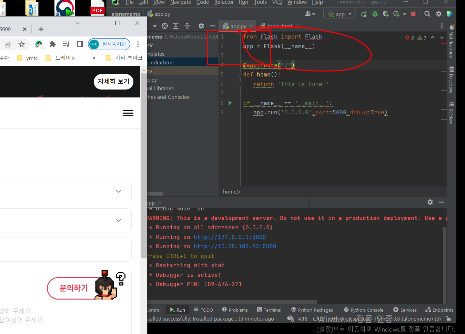
Task: Expand all items in Project panel
Action: [x=176, y=26]
